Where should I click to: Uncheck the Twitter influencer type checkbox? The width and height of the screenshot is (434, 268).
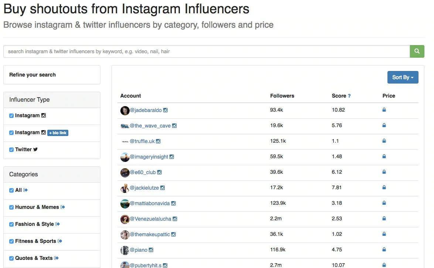11,150
